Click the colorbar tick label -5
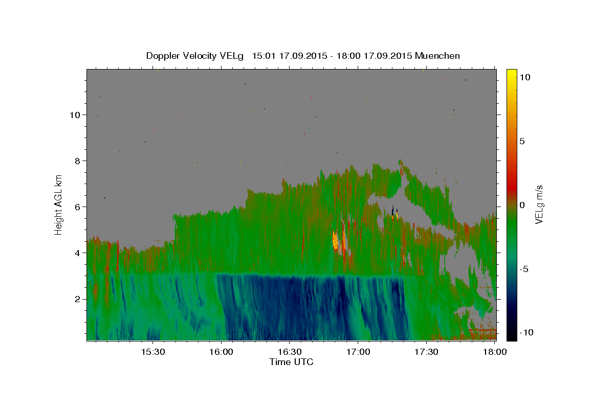 coord(523,269)
